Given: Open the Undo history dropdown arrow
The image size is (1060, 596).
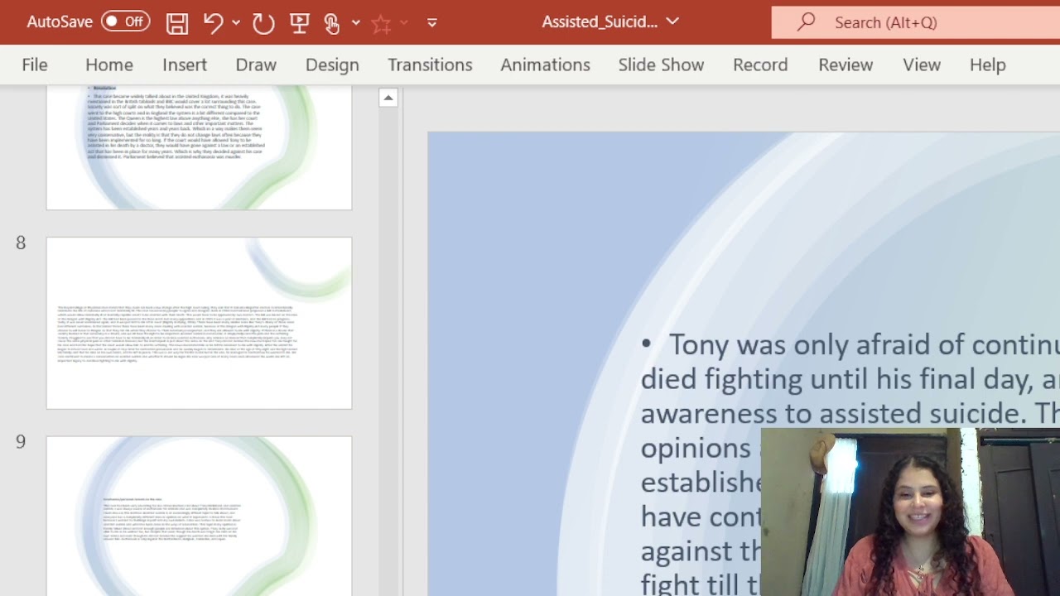Looking at the screenshot, I should pyautogui.click(x=236, y=22).
